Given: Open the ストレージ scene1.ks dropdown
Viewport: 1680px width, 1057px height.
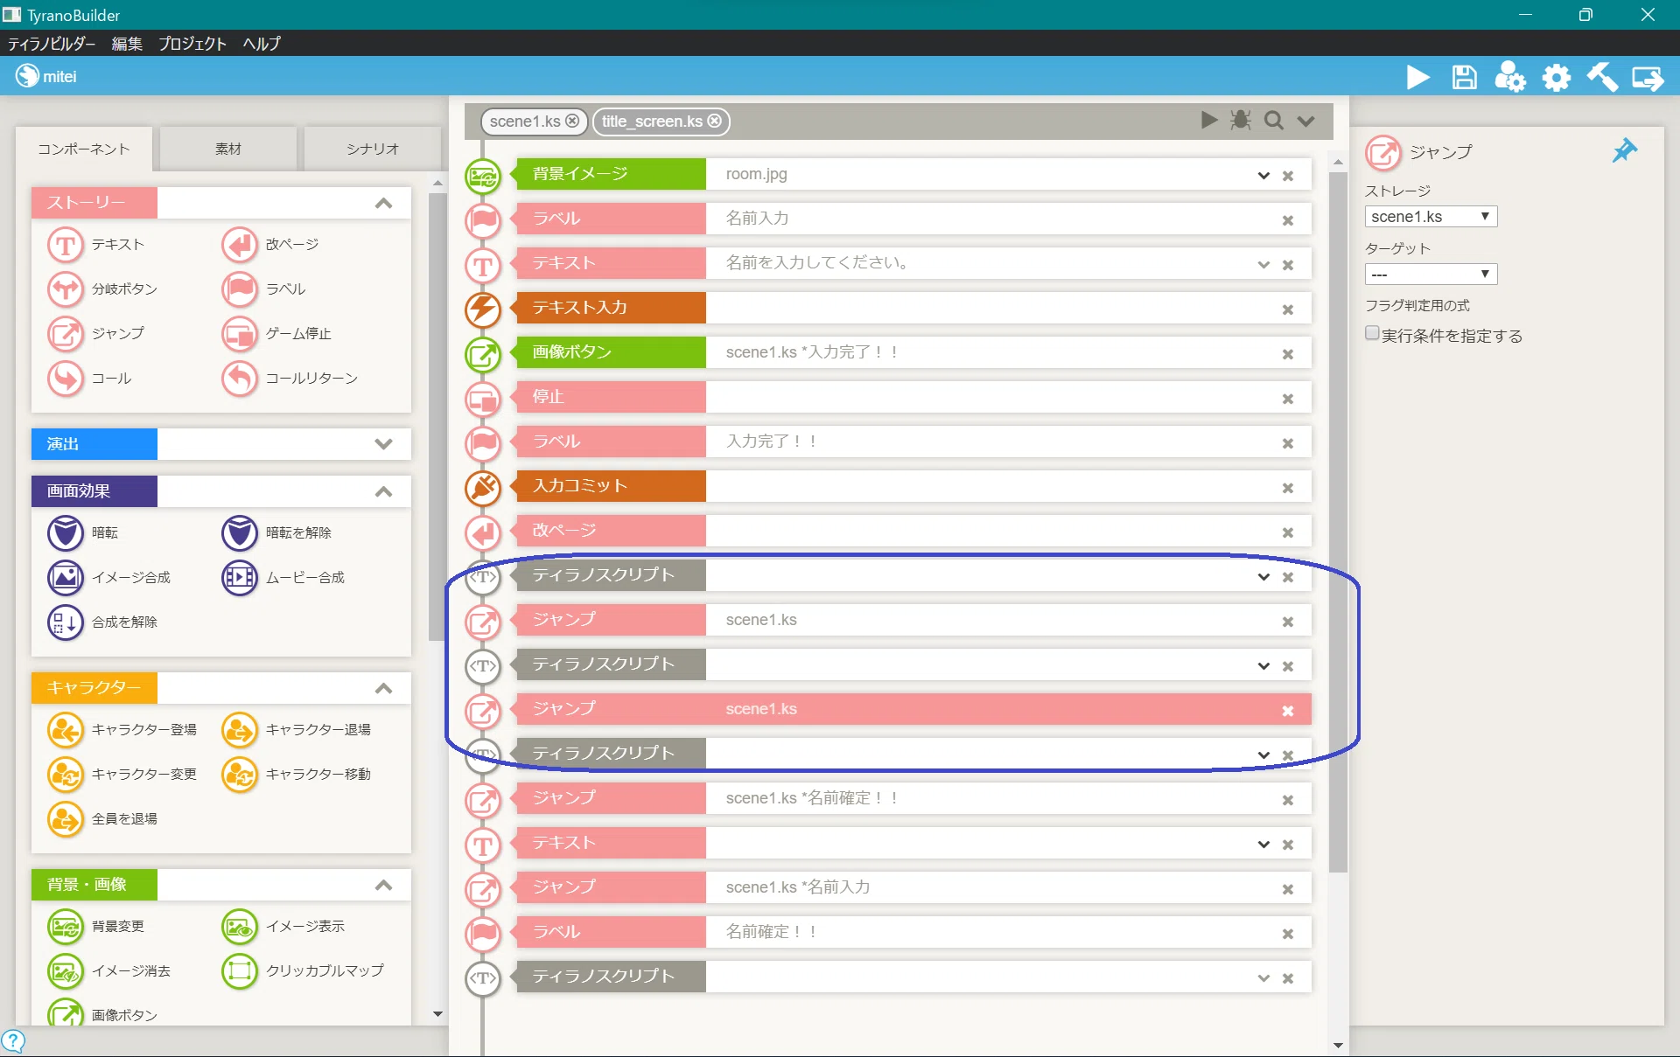Looking at the screenshot, I should 1431,217.
